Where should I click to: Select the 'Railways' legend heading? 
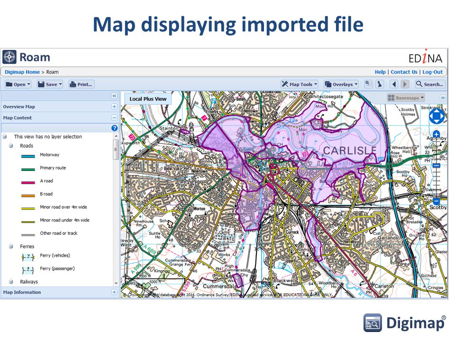[x=29, y=282]
